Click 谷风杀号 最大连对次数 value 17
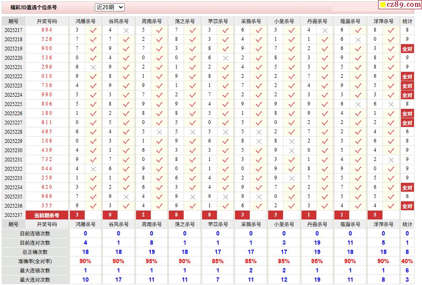Screen dimensions: 422x285 pos(118,280)
